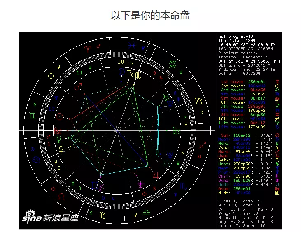Click house number 12 in the wheel
Screen dimensions: 301x232
[x=52, y=109]
